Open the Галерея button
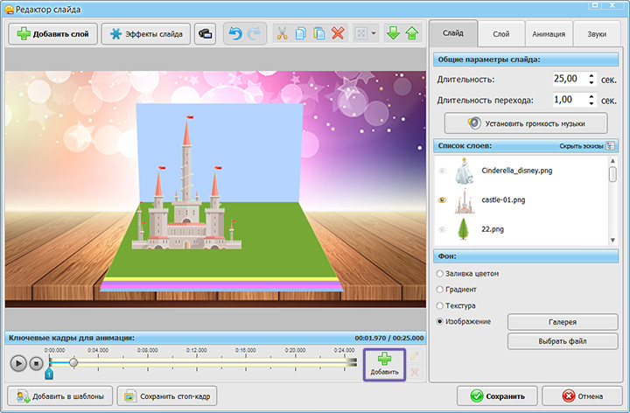 point(563,322)
